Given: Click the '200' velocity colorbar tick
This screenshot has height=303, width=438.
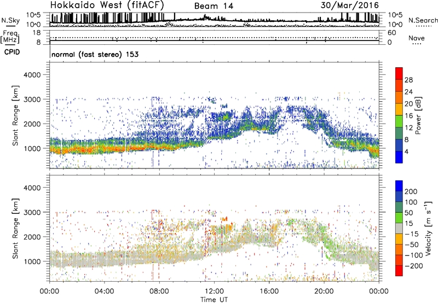Looking at the screenshot, I should click(411, 191).
